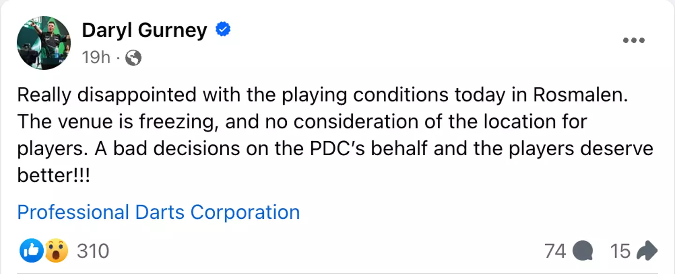The image size is (675, 274).
Task: Click the Daryl Gurney name link
Action: (144, 31)
